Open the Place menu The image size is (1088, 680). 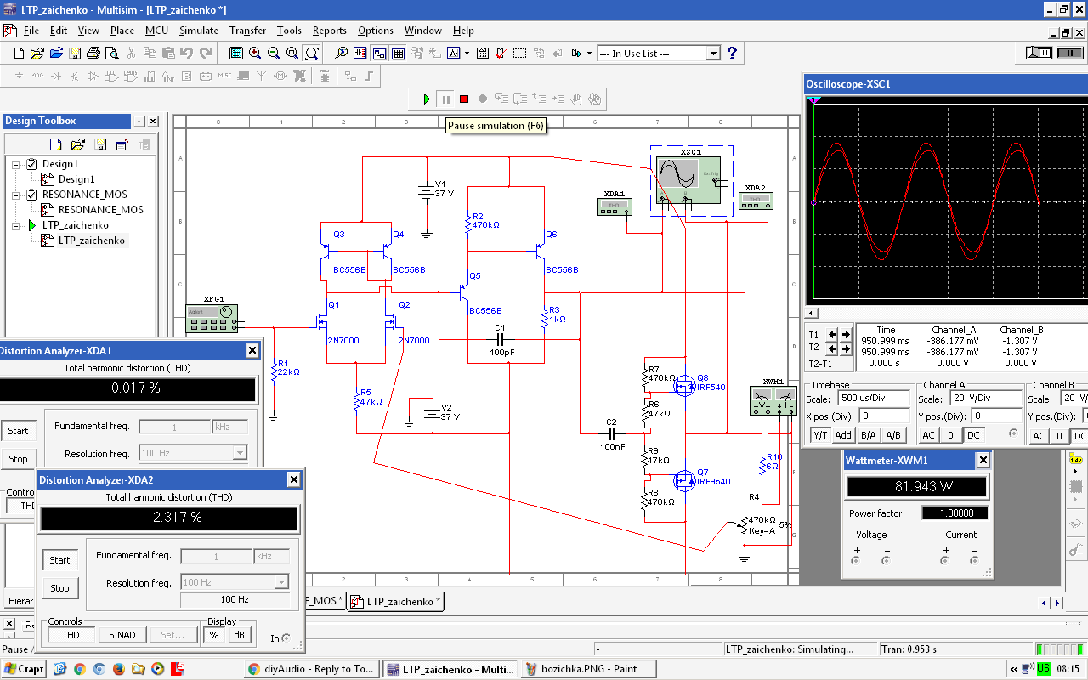pyautogui.click(x=122, y=31)
